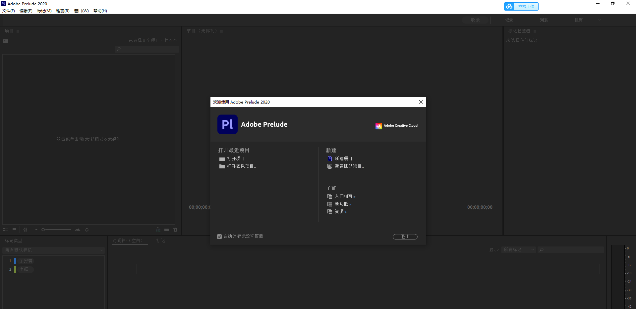Open the 所有标记 display dropdown
The height and width of the screenshot is (309, 636).
tap(518, 250)
